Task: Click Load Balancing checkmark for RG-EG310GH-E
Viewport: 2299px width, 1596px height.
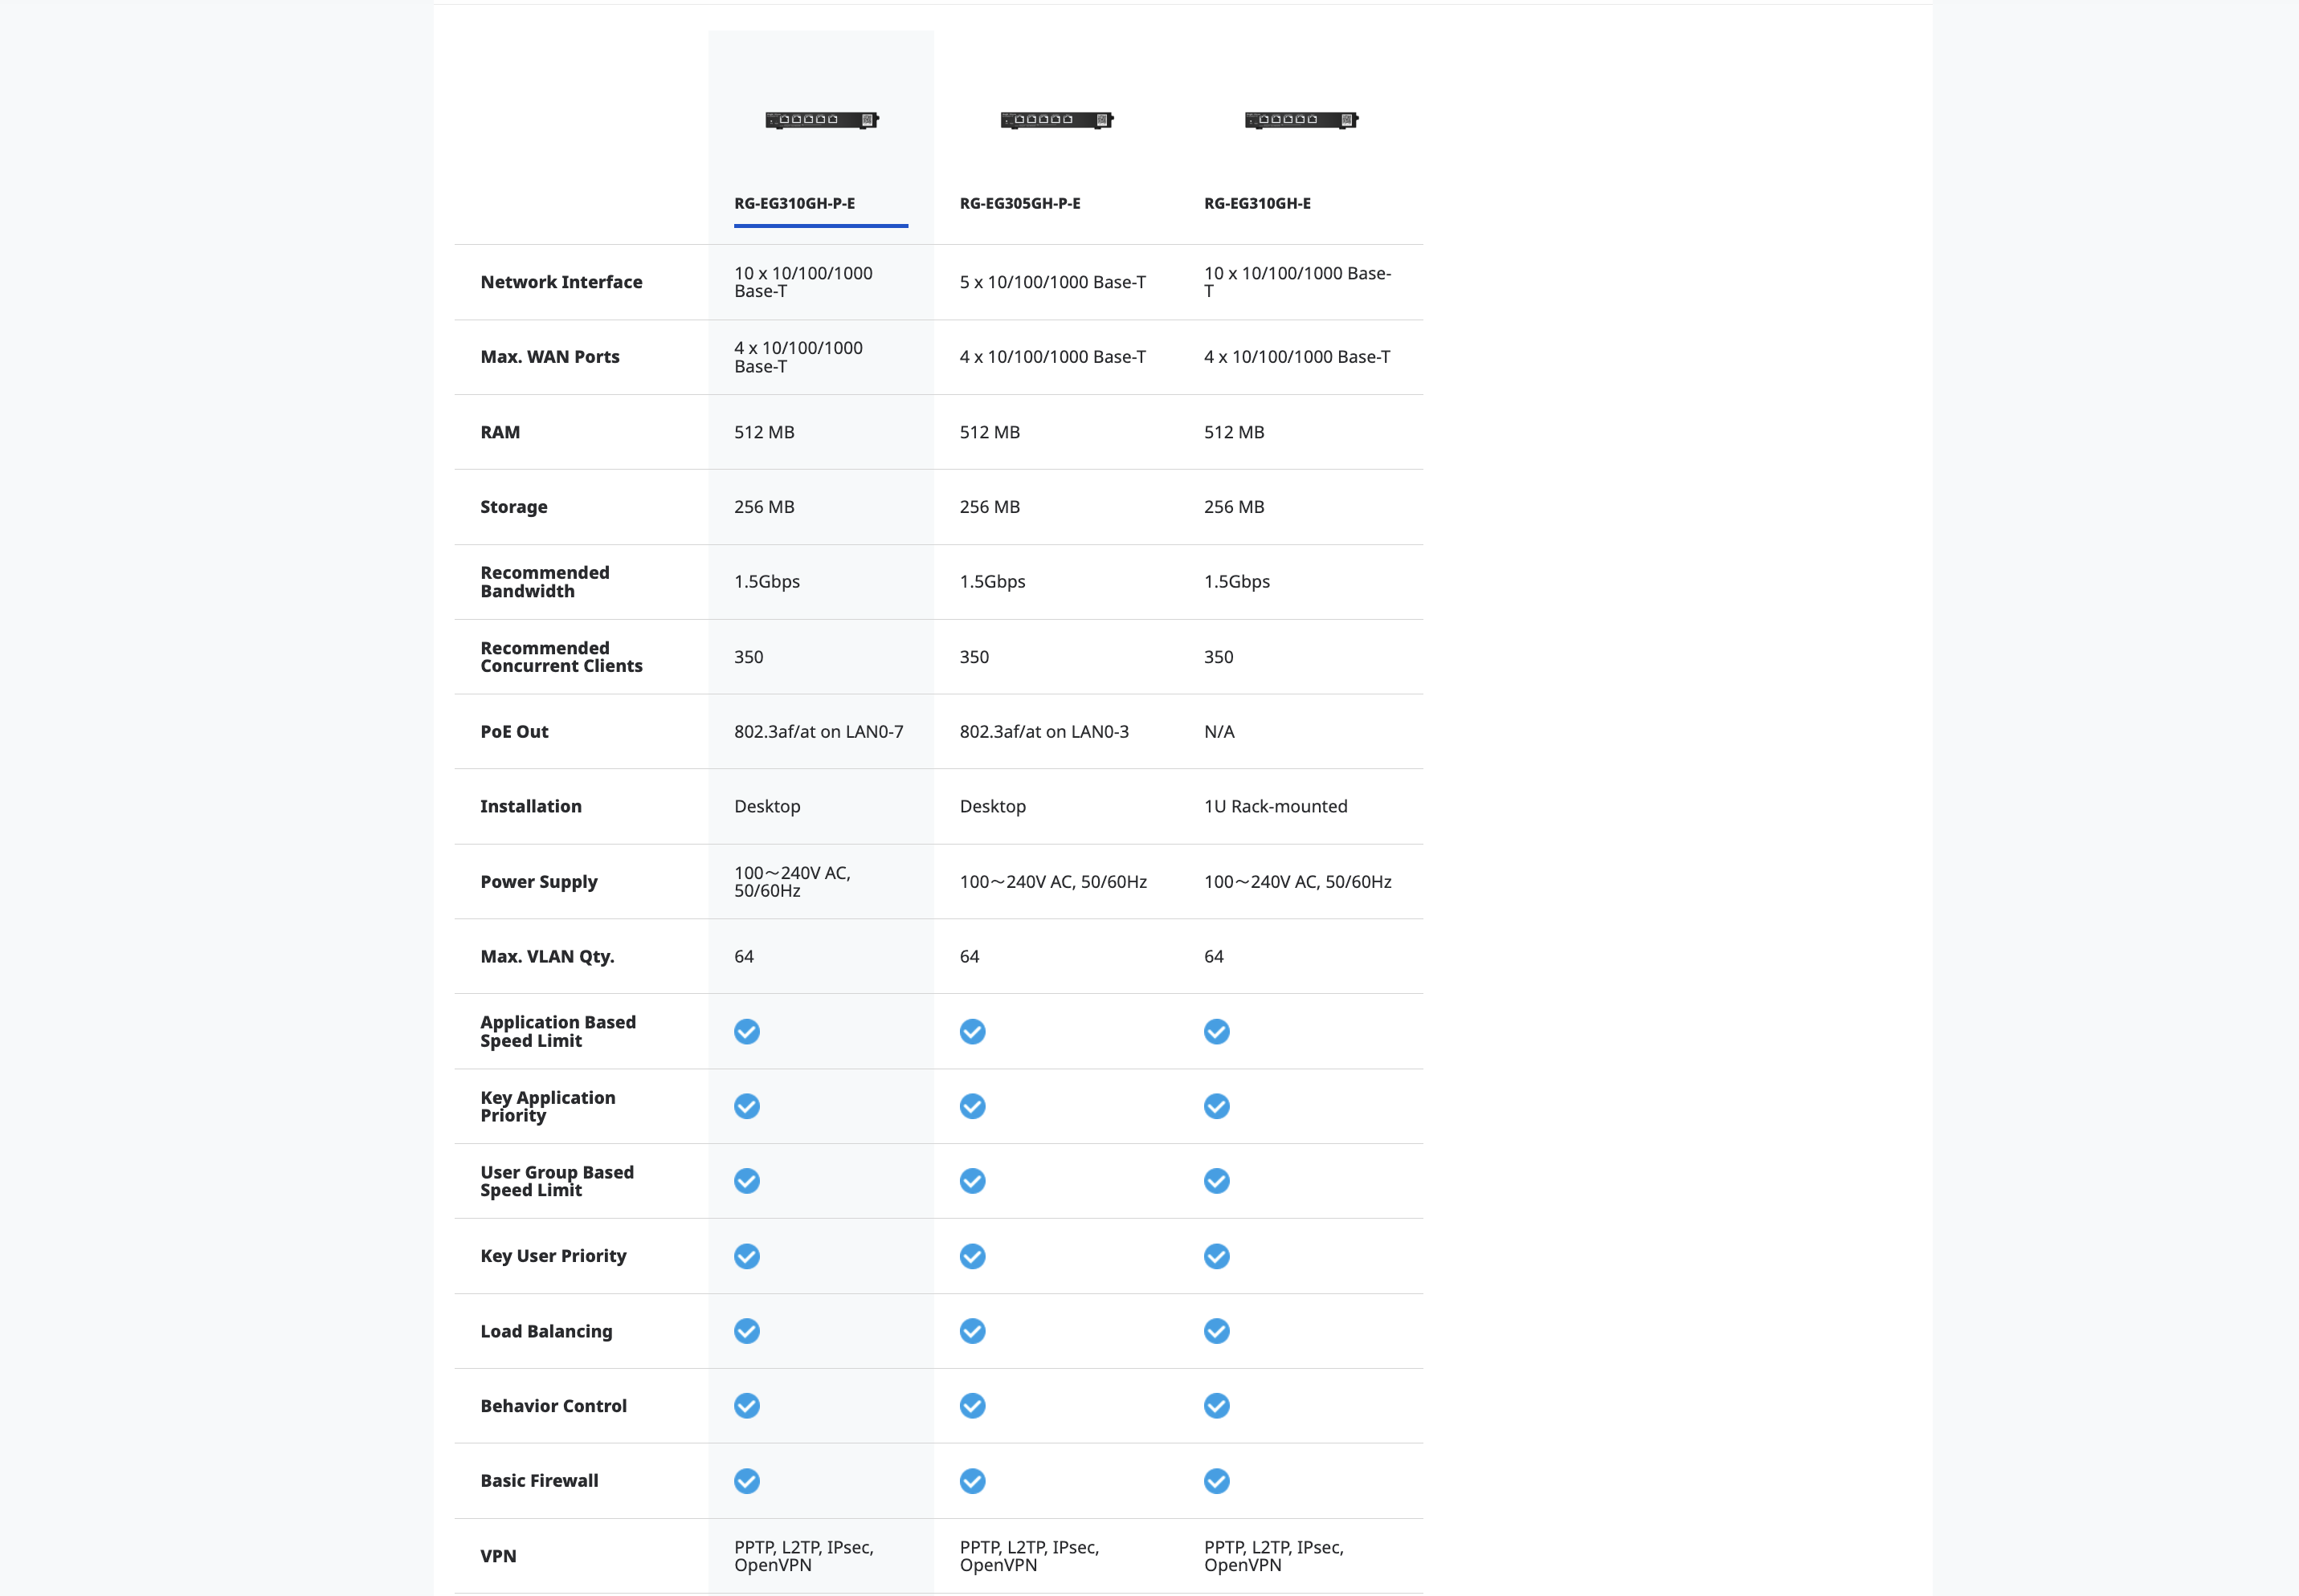Action: pos(1216,1331)
